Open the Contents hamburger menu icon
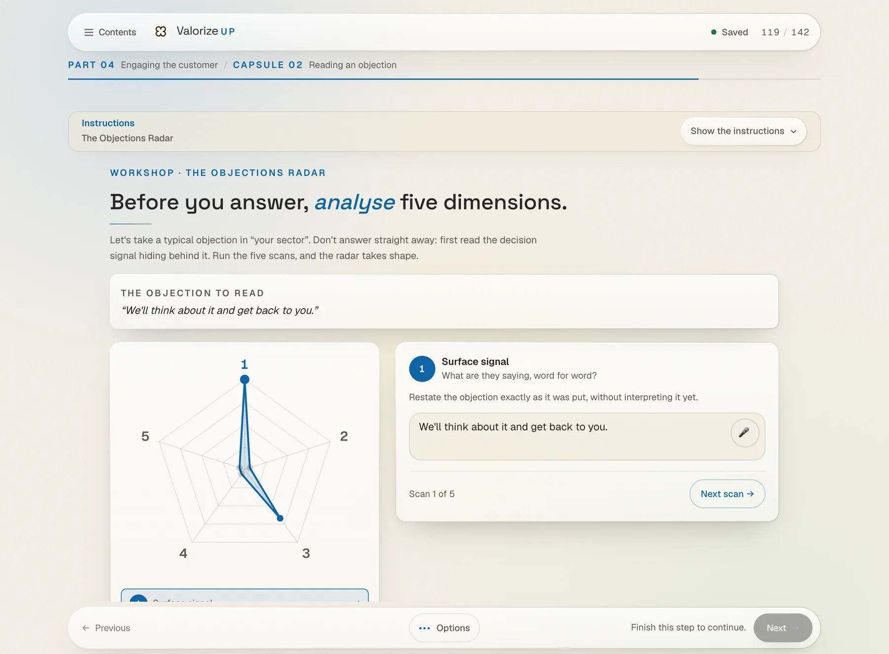Viewport: 889px width, 654px height. click(x=89, y=32)
